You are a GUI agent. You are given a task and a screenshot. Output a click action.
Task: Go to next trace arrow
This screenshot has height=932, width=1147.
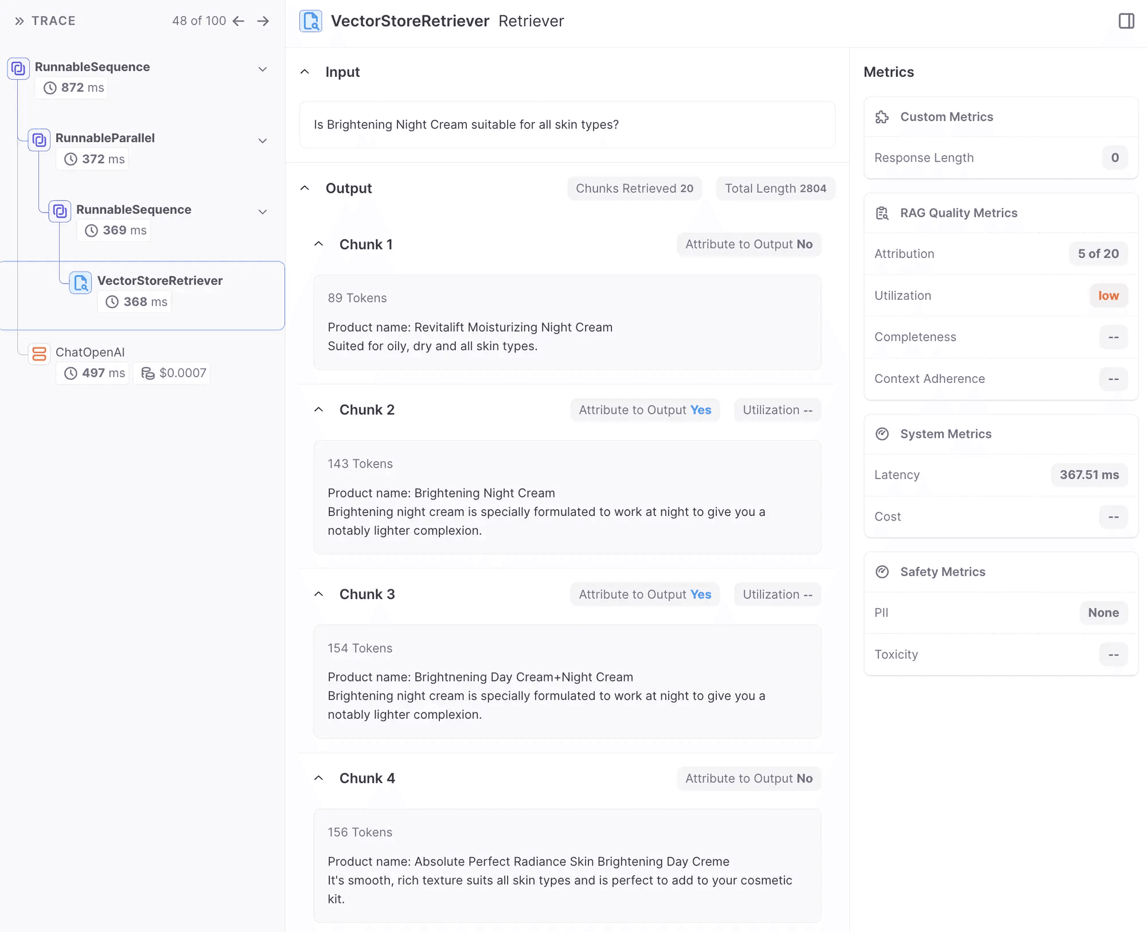click(263, 21)
